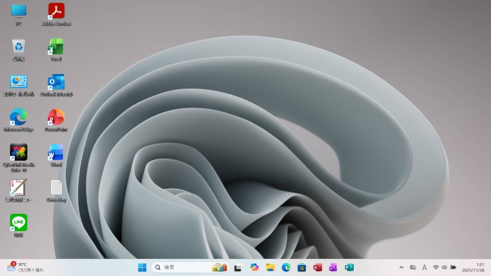Screen dimensions: 491x276
Task: Click the PC desktop icon
Action: tap(18, 11)
